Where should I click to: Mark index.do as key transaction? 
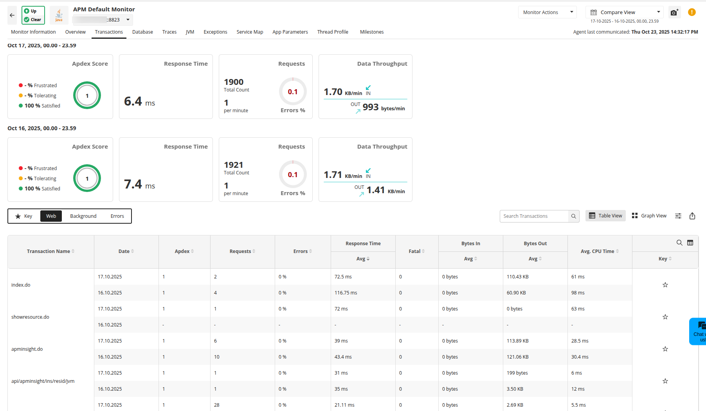[x=665, y=285]
